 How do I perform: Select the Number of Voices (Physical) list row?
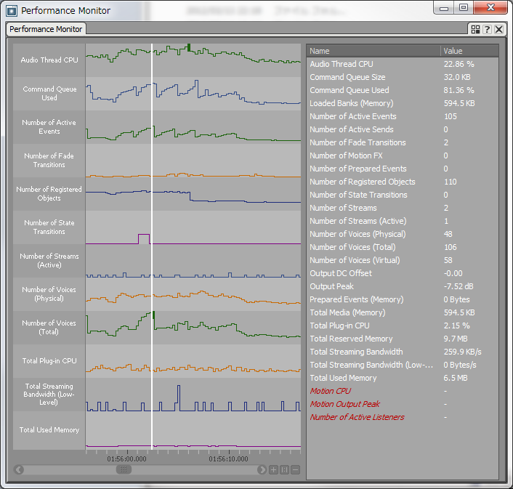[358, 234]
